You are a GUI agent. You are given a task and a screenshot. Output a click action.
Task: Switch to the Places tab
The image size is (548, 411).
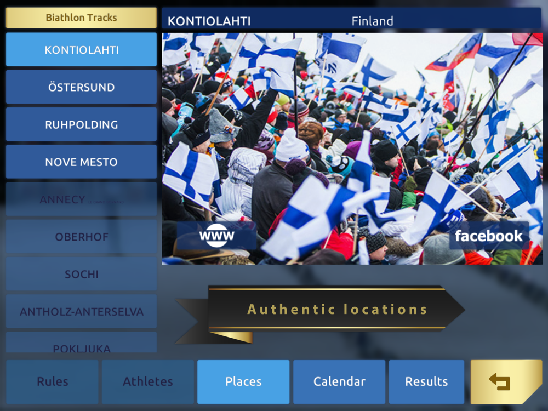(x=243, y=381)
